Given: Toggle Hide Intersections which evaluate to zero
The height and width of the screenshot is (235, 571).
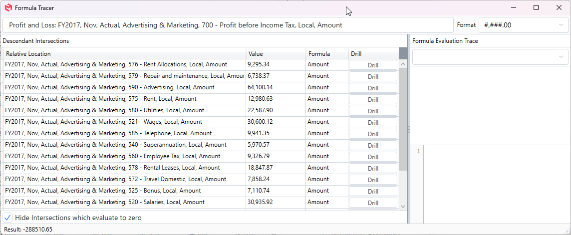Looking at the screenshot, I should pos(8,218).
